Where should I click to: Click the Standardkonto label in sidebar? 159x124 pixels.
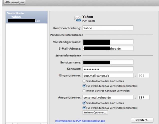pos(15,13)
